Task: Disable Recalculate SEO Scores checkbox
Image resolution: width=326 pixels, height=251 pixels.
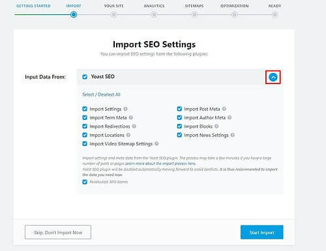Action: (85, 182)
